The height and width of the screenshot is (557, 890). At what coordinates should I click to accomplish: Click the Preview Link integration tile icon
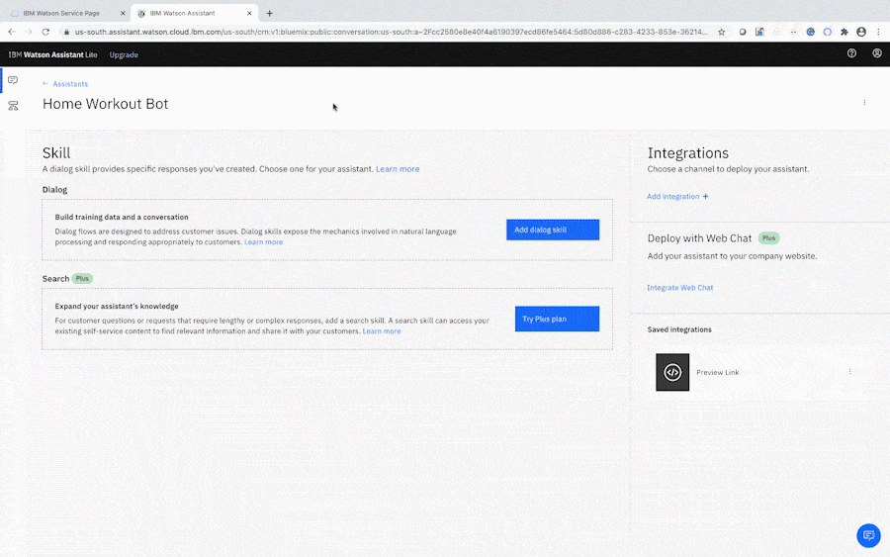[672, 372]
